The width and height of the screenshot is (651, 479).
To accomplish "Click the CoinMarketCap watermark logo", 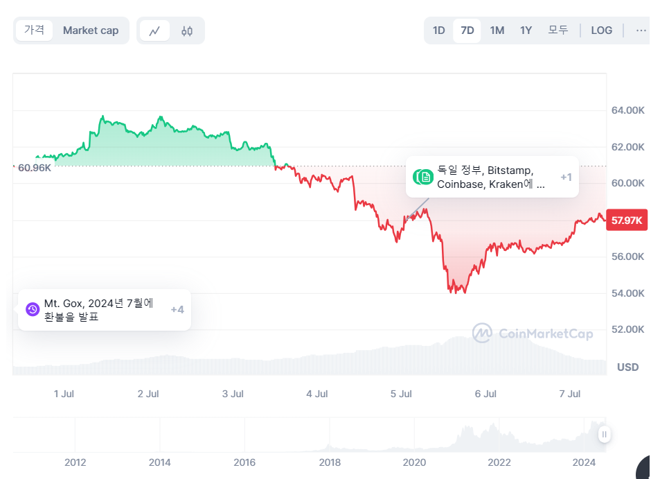I will (533, 333).
